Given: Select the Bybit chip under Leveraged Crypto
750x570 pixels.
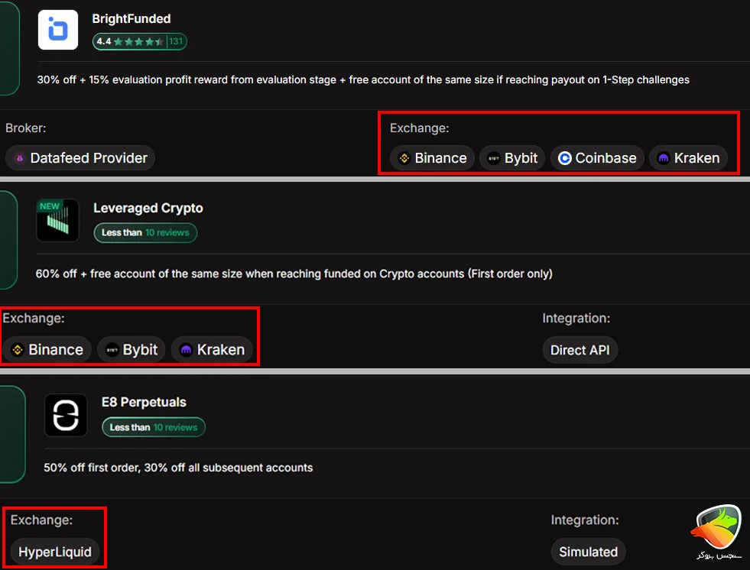Looking at the screenshot, I should coord(131,349).
